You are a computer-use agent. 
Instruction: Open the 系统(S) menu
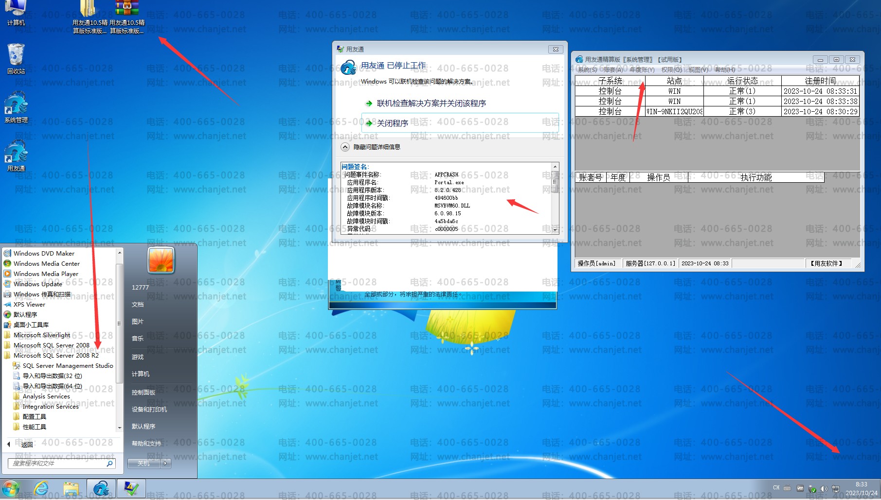coord(587,69)
